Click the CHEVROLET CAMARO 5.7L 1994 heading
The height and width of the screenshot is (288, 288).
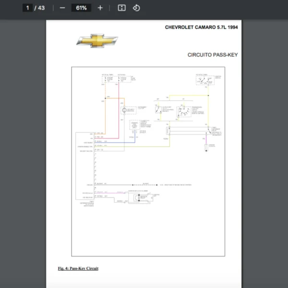pyautogui.click(x=201, y=27)
